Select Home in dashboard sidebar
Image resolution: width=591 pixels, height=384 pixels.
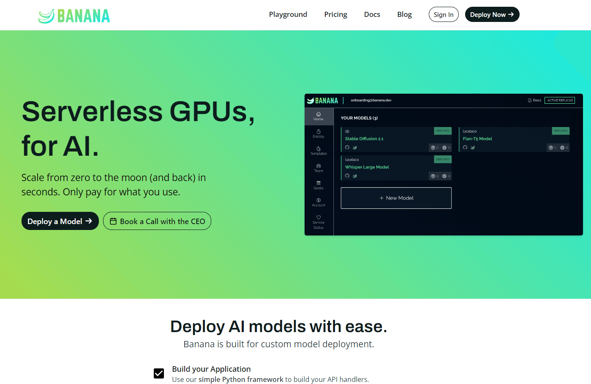pyautogui.click(x=319, y=116)
